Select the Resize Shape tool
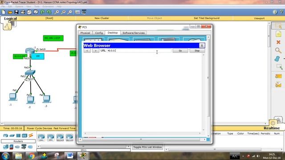The image size is (285, 160). click(x=279, y=67)
